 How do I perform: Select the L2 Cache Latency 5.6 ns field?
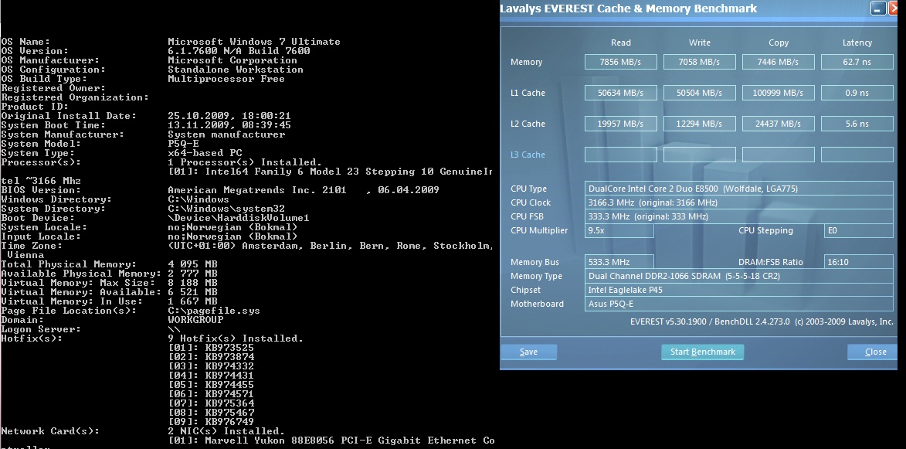(x=857, y=124)
